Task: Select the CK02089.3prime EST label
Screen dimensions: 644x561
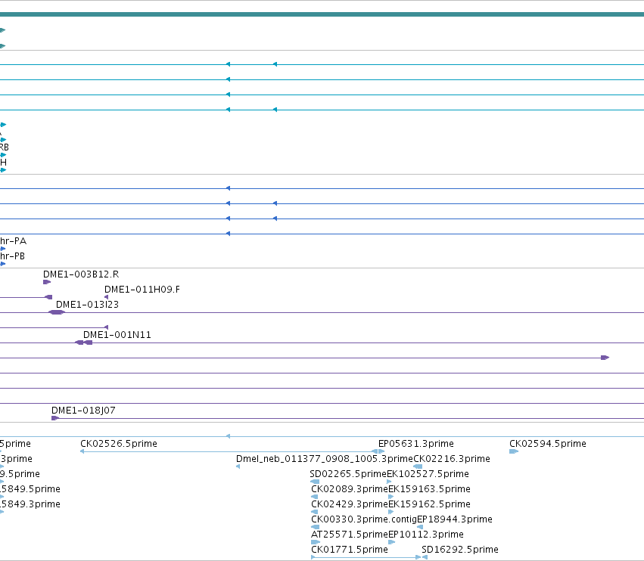Action: tap(350, 489)
